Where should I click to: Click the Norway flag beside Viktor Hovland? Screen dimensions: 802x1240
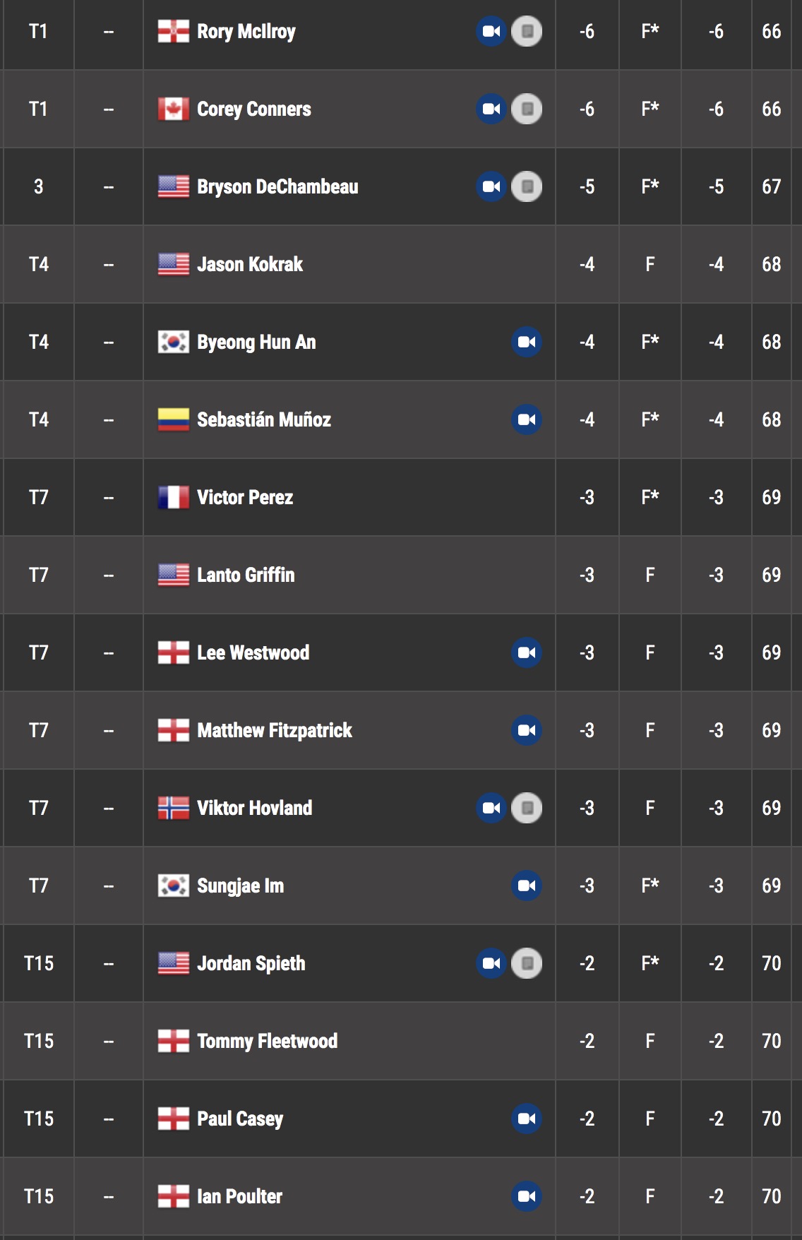coord(174,808)
